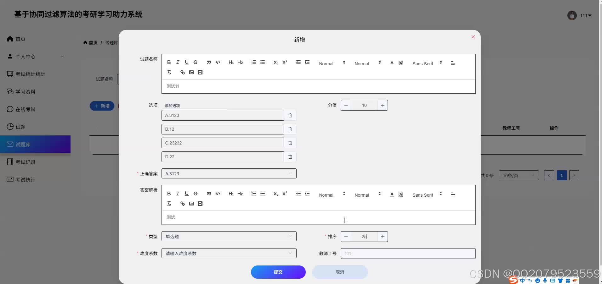Open first Normal size dropdown in 试题名称 editor
Image resolution: width=602 pixels, height=284 pixels.
(x=332, y=63)
